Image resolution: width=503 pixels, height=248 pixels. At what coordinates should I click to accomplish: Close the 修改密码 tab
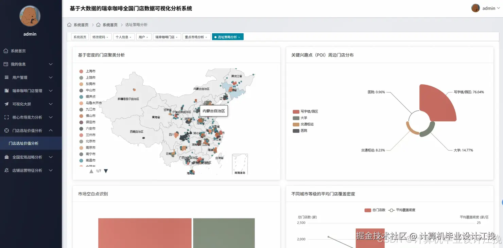coord(107,37)
